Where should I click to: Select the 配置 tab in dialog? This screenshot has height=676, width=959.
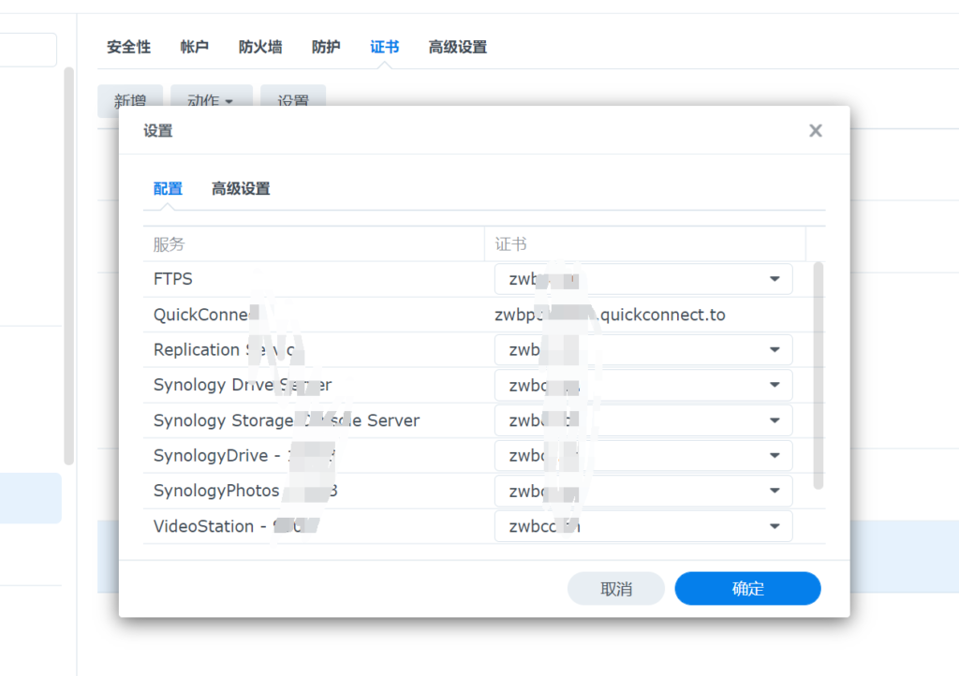click(168, 189)
